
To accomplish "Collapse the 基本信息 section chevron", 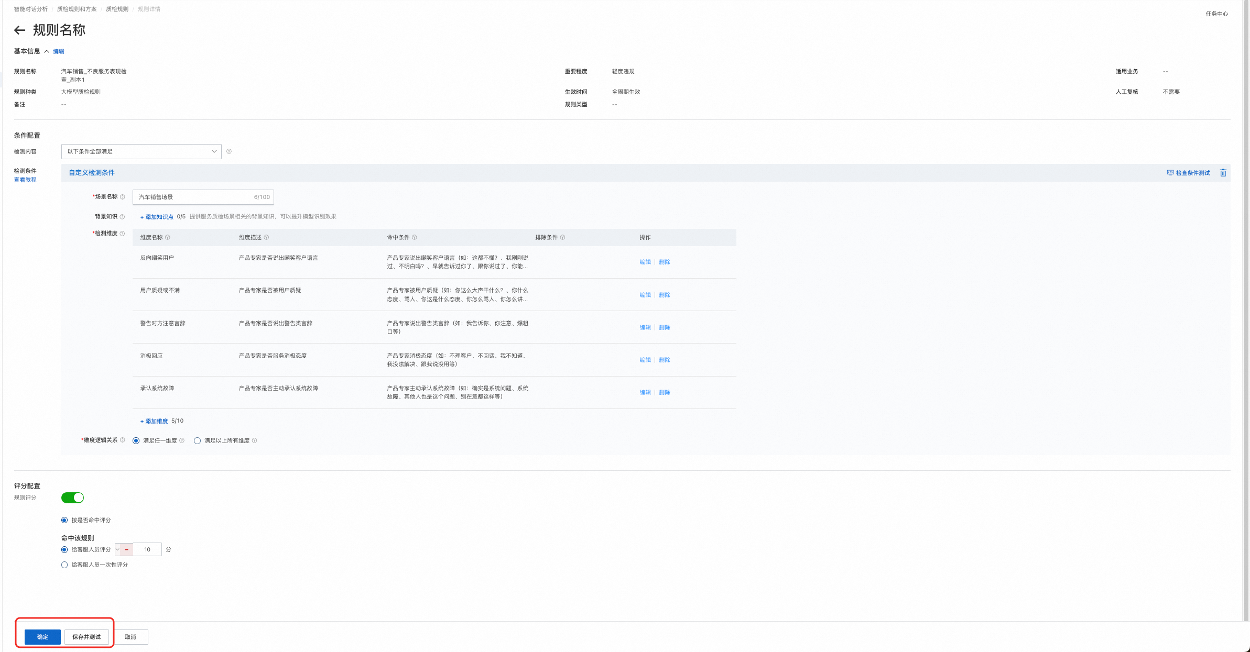I will tap(47, 51).
